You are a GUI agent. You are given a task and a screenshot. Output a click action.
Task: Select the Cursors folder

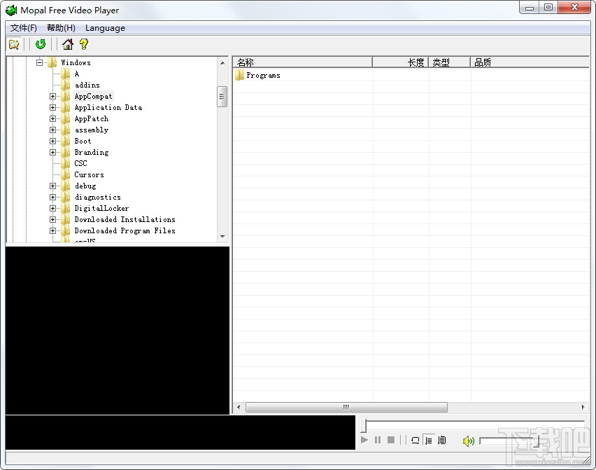tap(89, 174)
